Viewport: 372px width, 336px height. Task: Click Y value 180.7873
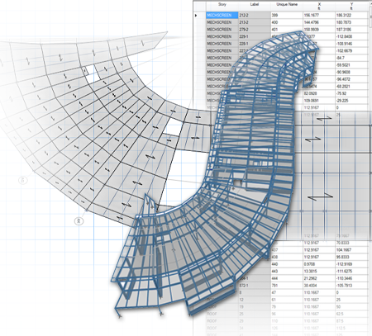click(x=351, y=22)
